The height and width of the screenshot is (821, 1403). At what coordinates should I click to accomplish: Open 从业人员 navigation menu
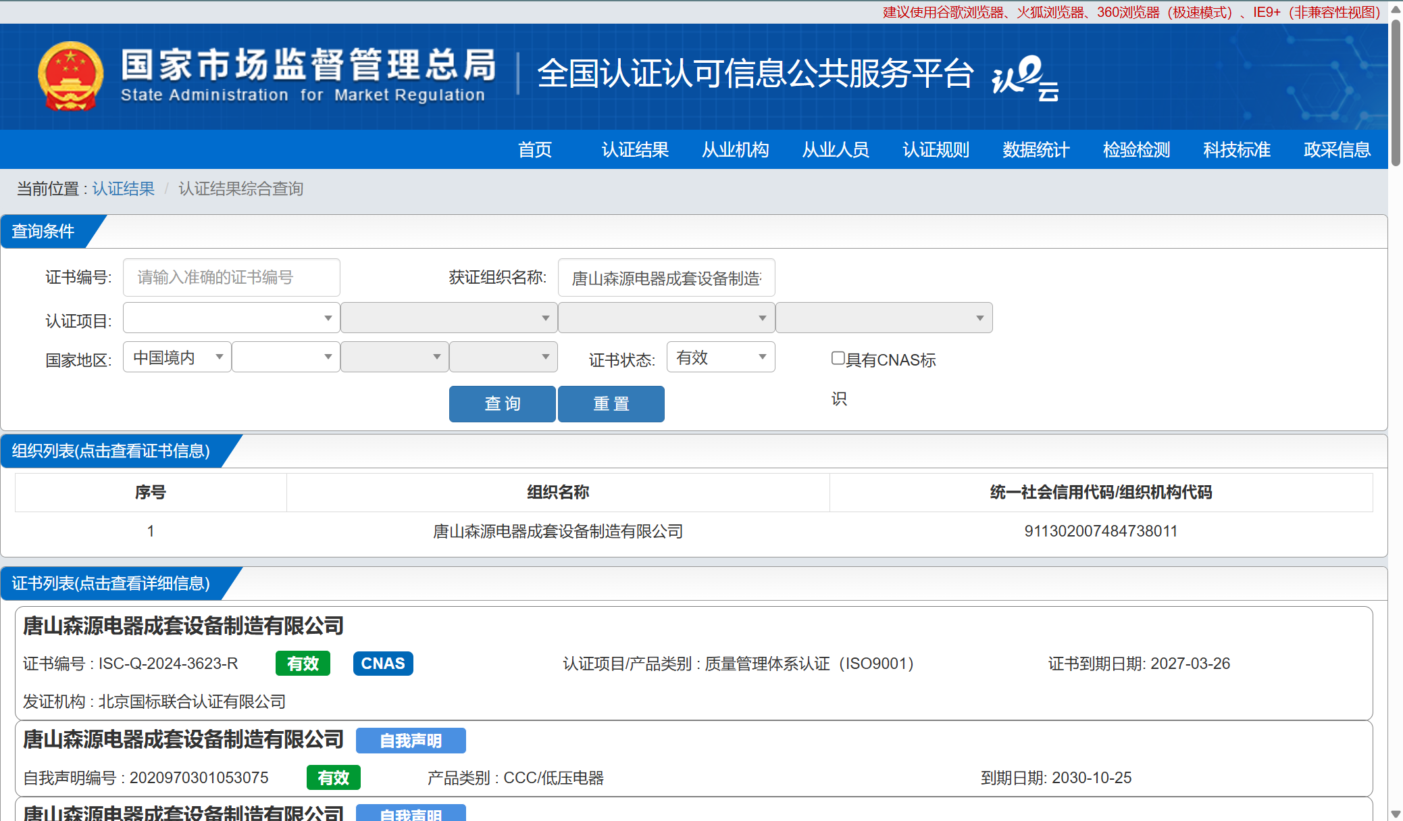[x=836, y=149]
